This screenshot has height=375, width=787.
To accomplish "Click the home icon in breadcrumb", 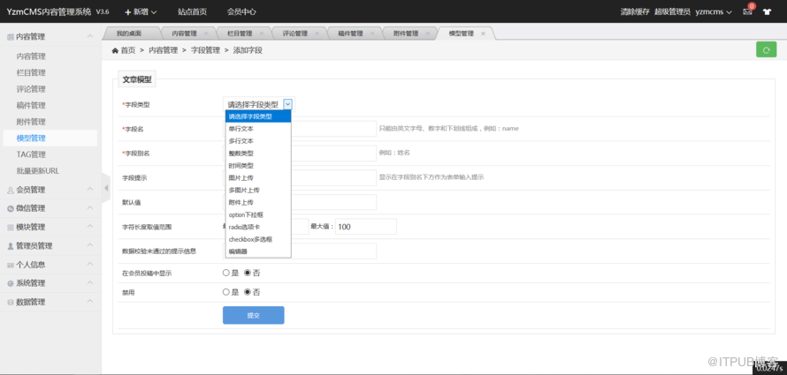I will point(115,50).
